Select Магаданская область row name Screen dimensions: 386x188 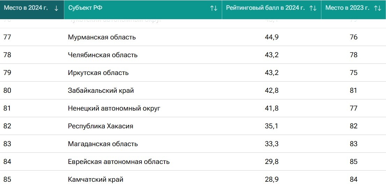[103, 144]
